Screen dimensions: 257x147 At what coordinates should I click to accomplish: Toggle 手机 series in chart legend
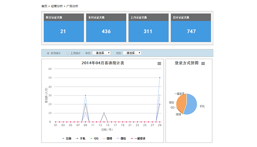pos(81,139)
